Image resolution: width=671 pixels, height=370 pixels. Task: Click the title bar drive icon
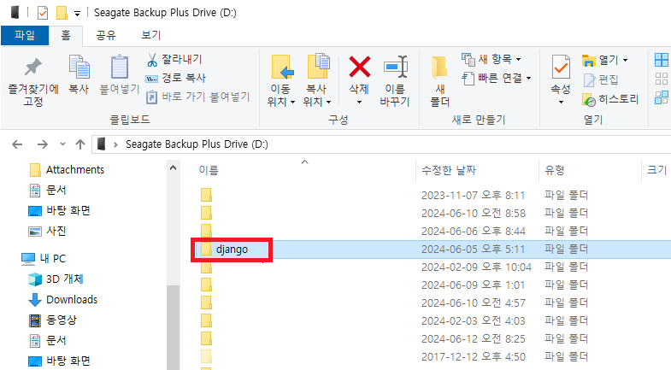[x=15, y=13]
